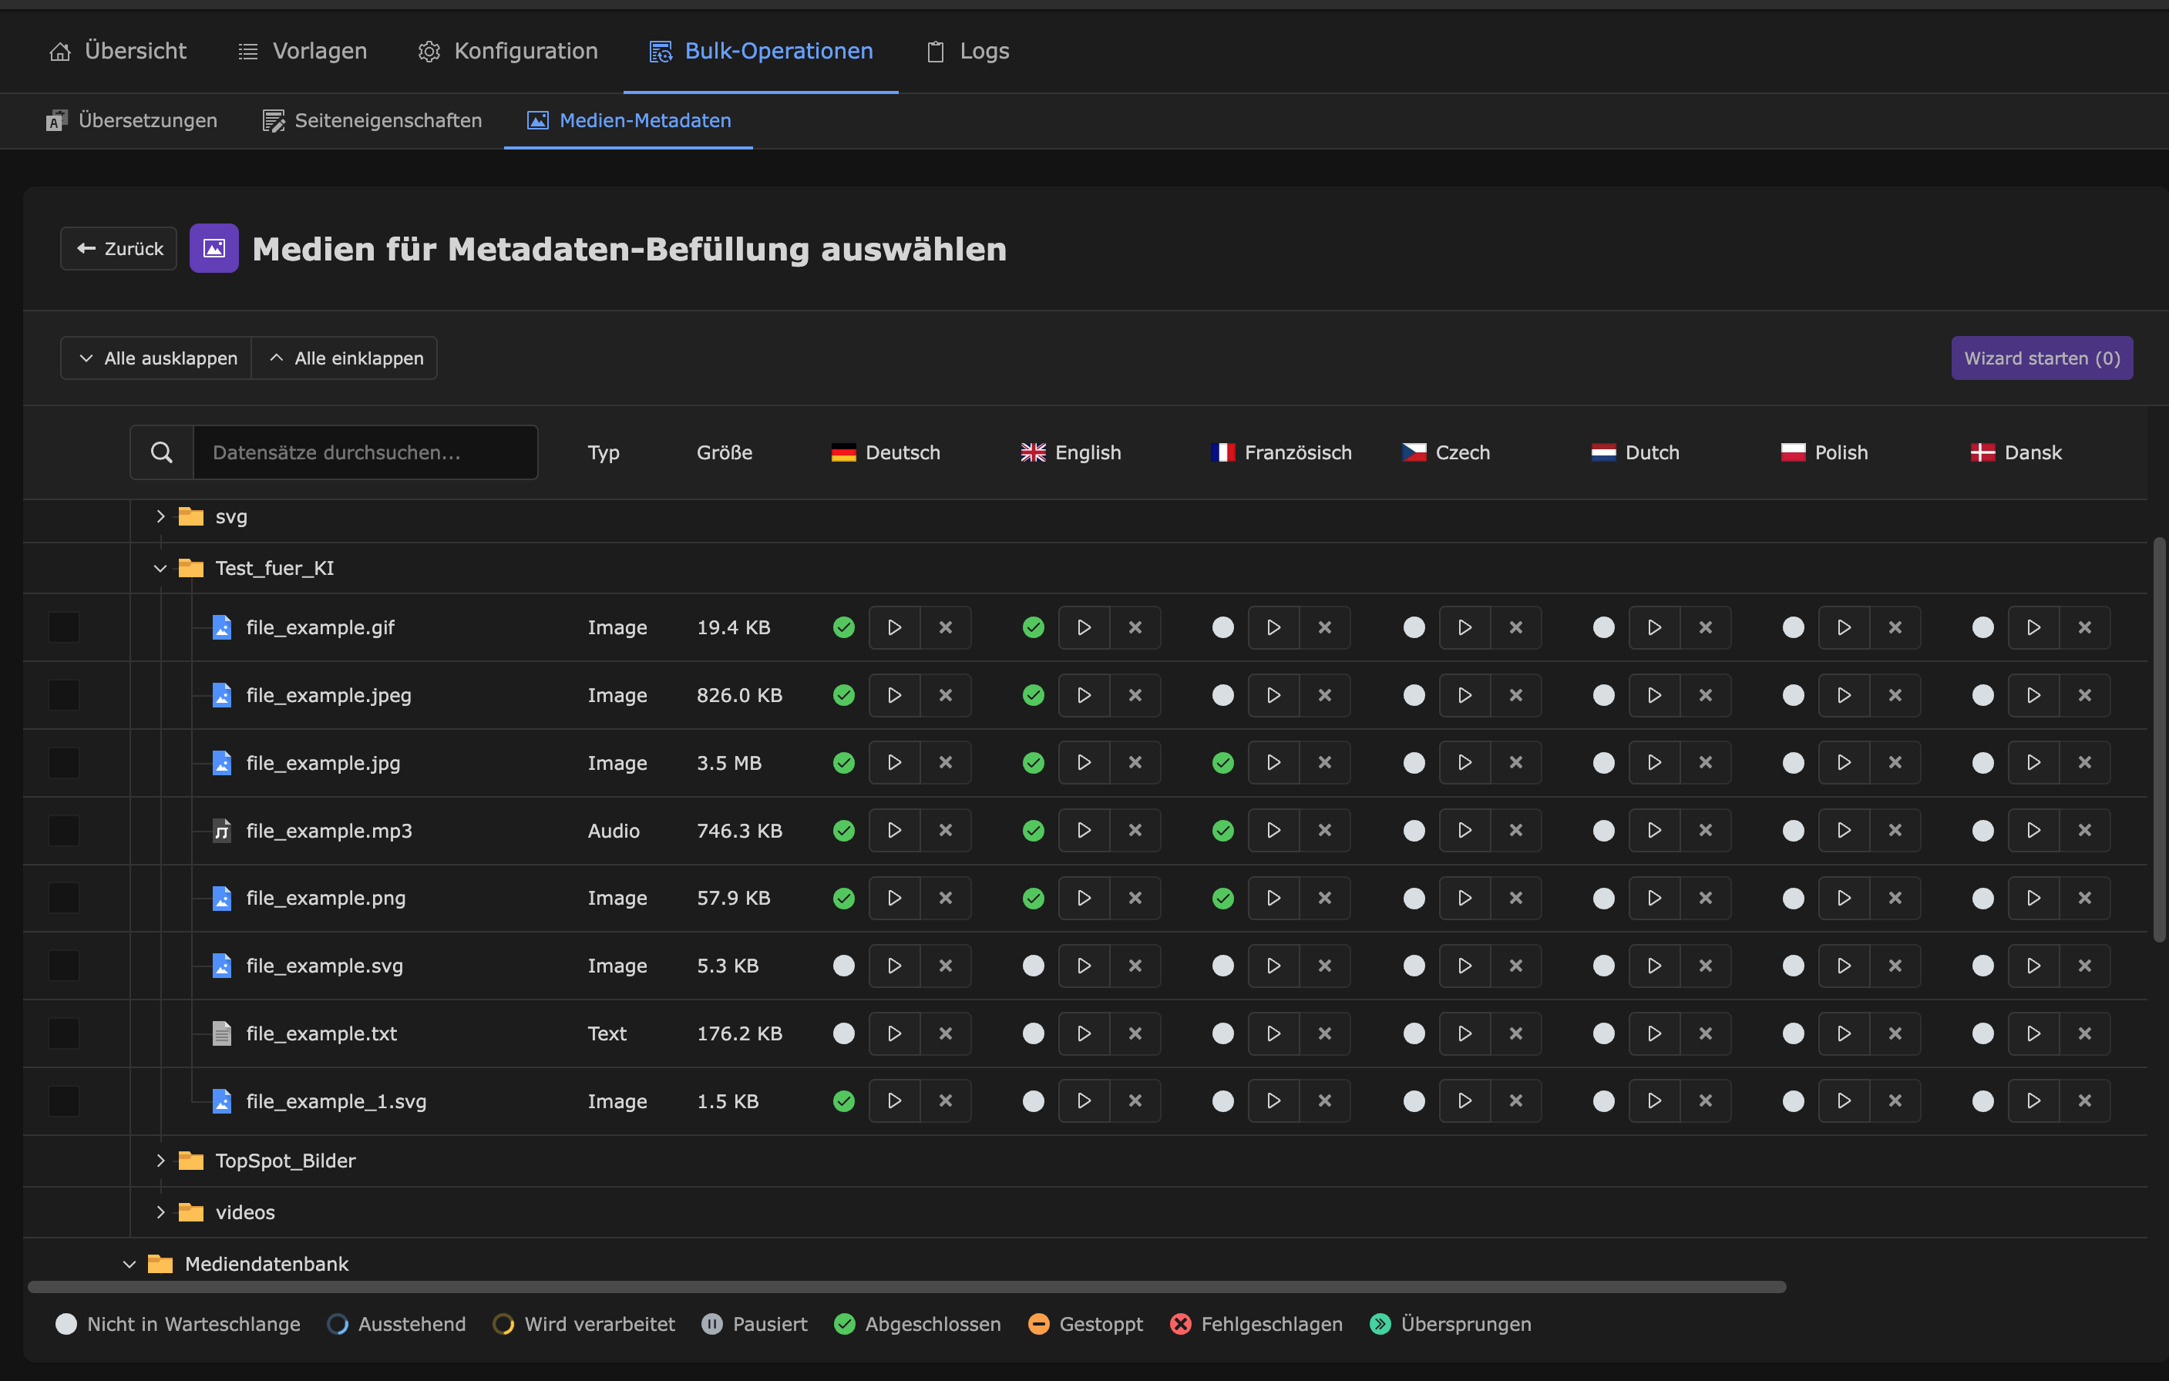Screen dimensions: 2169x1381
Task: Cancel Dutch entry for file_example.svg
Action: 1705,965
